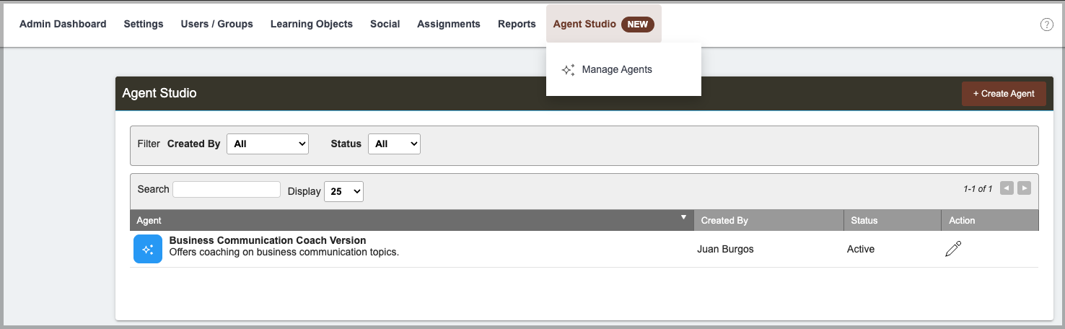Click the sort arrow in Agent column header
Screen dimensions: 1065x329
point(683,216)
